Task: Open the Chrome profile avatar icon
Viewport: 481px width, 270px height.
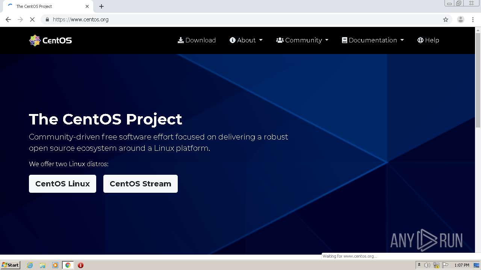Action: click(x=461, y=19)
